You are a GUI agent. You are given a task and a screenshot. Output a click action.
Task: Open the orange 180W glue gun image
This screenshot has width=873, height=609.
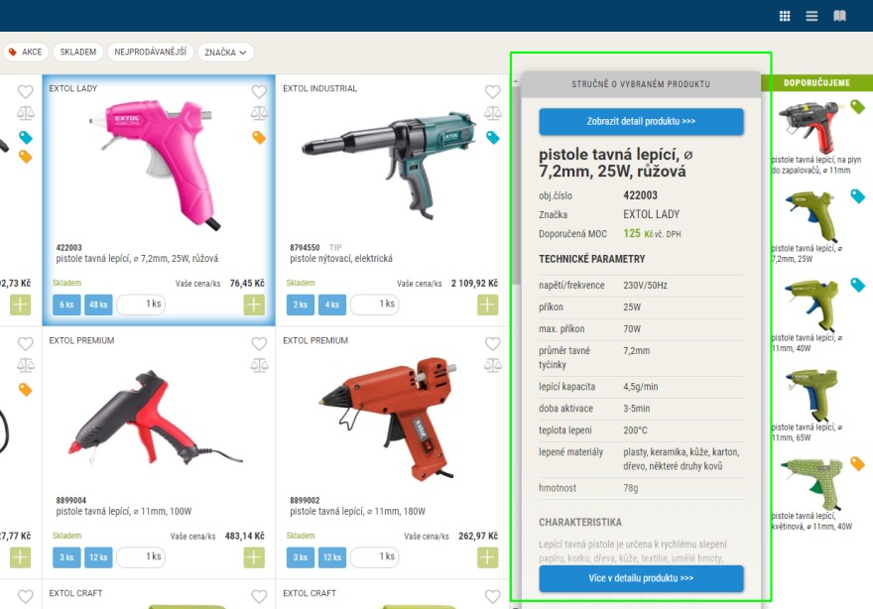click(x=390, y=421)
